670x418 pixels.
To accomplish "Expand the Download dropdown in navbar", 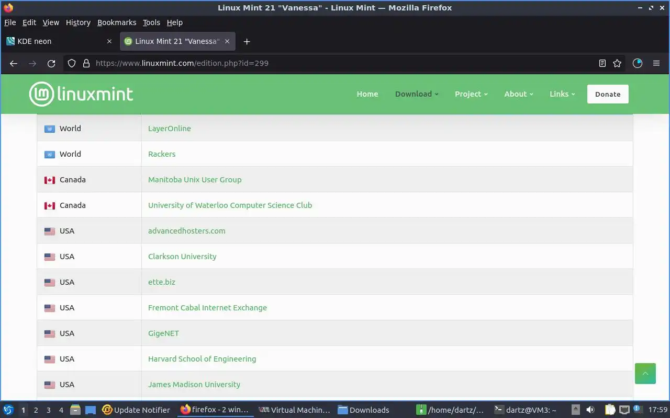I will (417, 94).
